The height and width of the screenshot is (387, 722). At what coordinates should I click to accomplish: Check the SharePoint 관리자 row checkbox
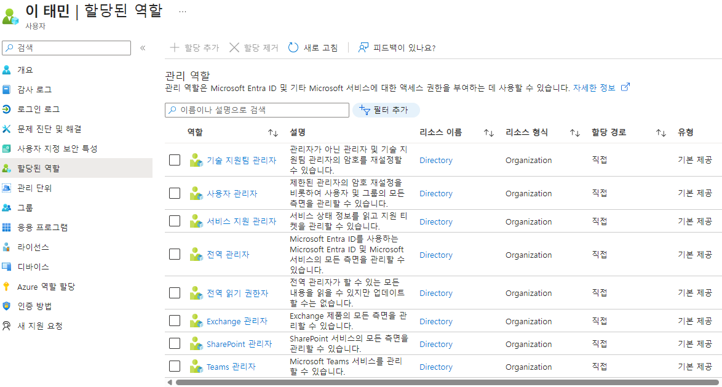pos(175,344)
